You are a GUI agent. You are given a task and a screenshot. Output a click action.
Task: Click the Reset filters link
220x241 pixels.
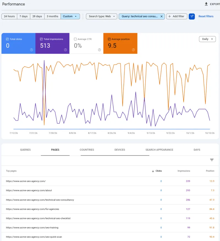point(206,16)
